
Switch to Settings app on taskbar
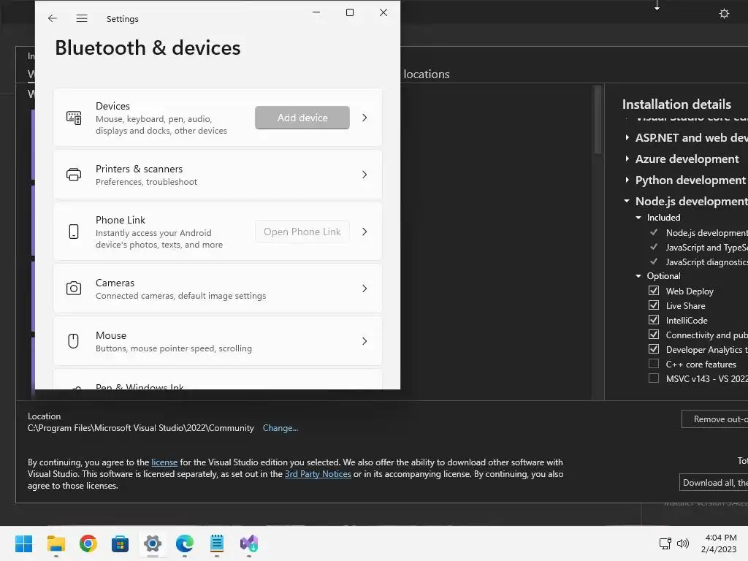click(x=153, y=543)
